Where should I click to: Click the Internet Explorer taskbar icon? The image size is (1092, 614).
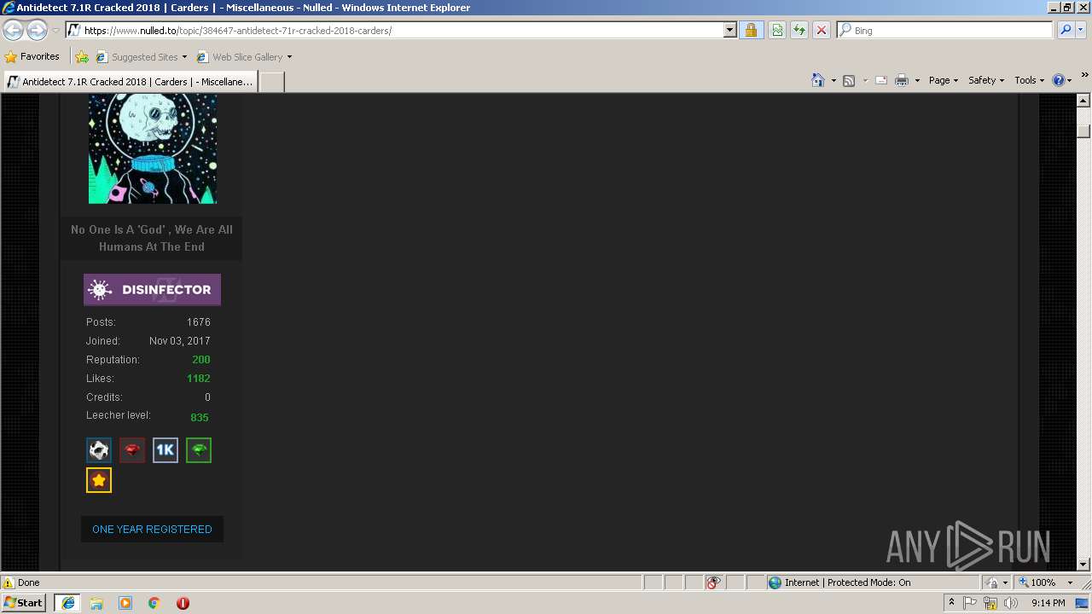coord(67,602)
